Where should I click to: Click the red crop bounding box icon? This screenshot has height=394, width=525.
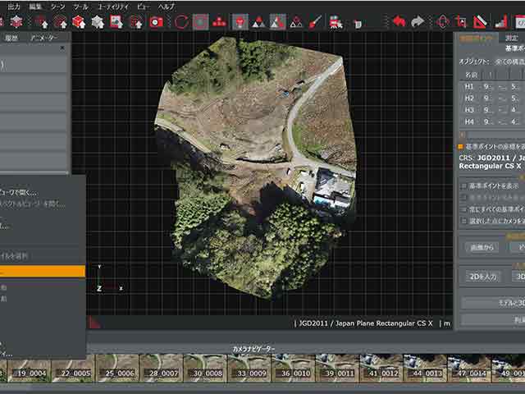tap(461, 22)
